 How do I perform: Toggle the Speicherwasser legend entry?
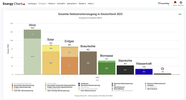point(118,87)
